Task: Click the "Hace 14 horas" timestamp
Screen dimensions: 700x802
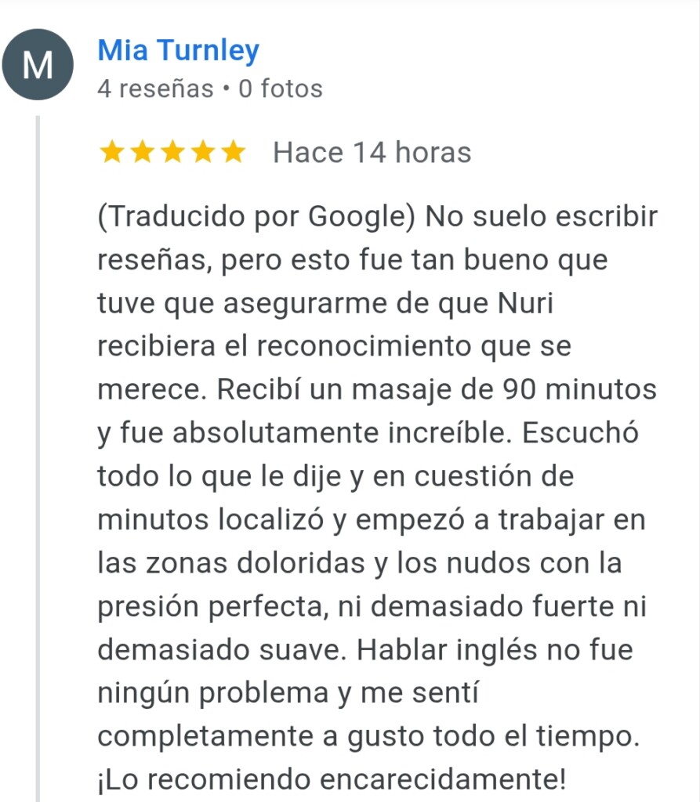Action: [x=372, y=153]
